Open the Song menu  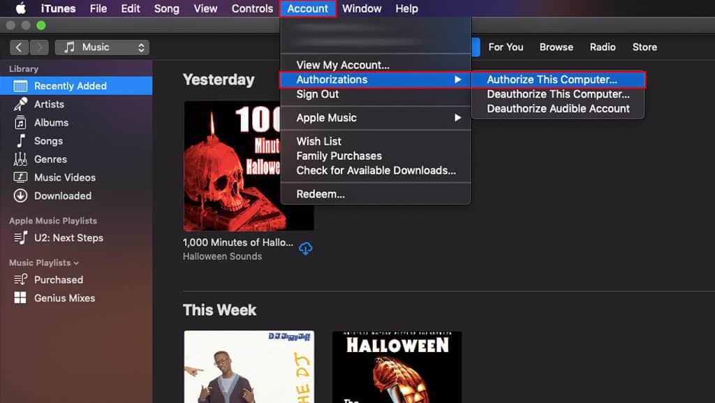click(166, 8)
